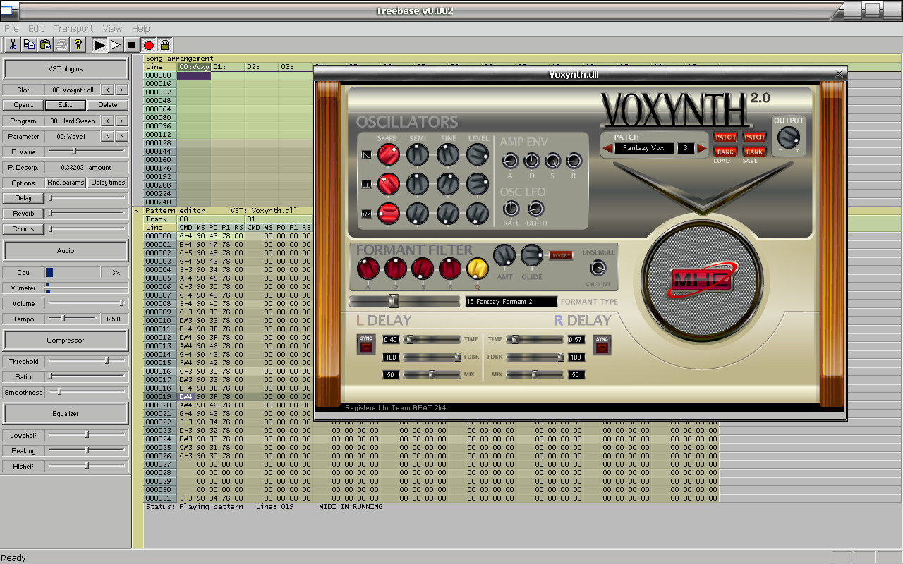Click the Formant Type slider in Voxynth

coord(404,302)
